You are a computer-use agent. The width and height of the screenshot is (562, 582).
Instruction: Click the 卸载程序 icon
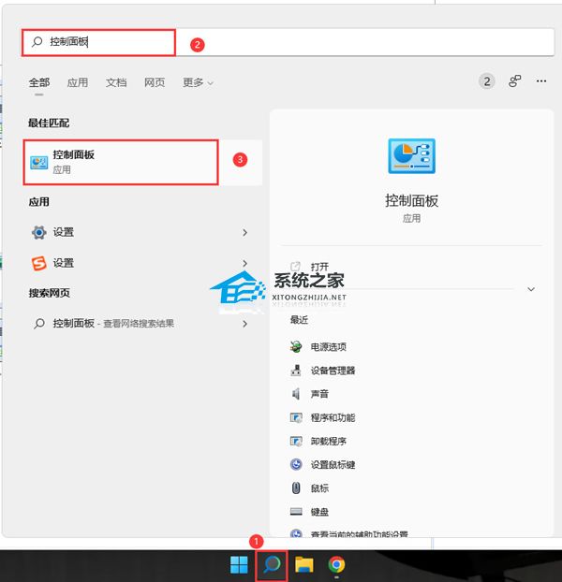pyautogui.click(x=296, y=441)
